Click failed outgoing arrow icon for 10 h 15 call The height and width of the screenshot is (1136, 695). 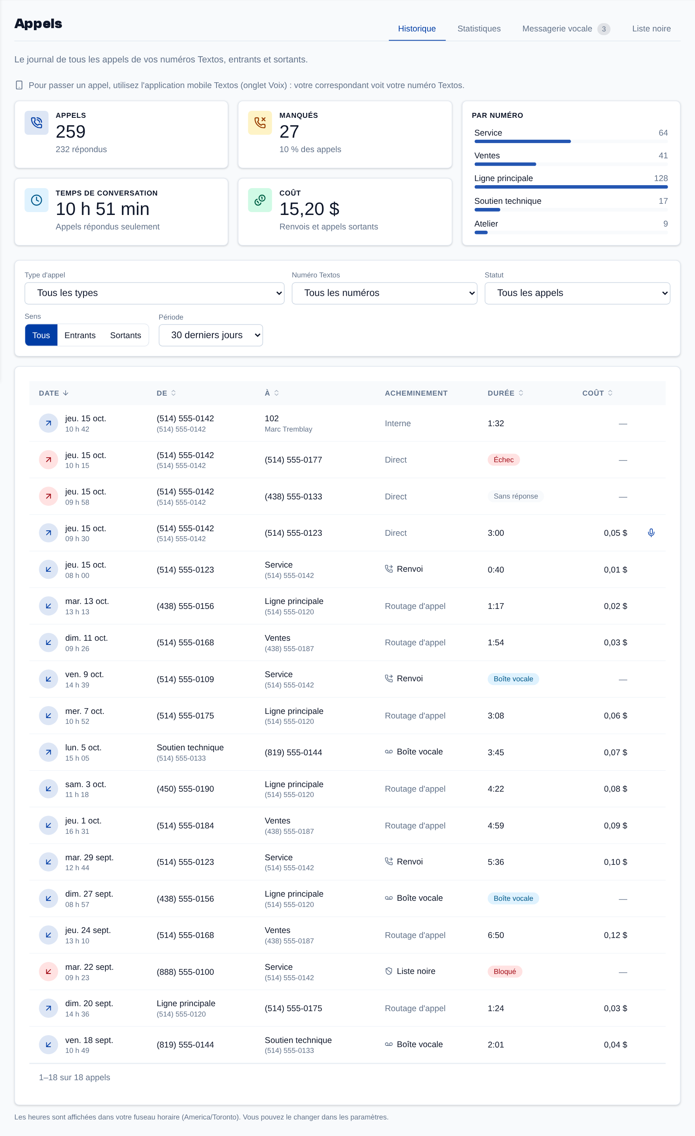[x=48, y=460]
